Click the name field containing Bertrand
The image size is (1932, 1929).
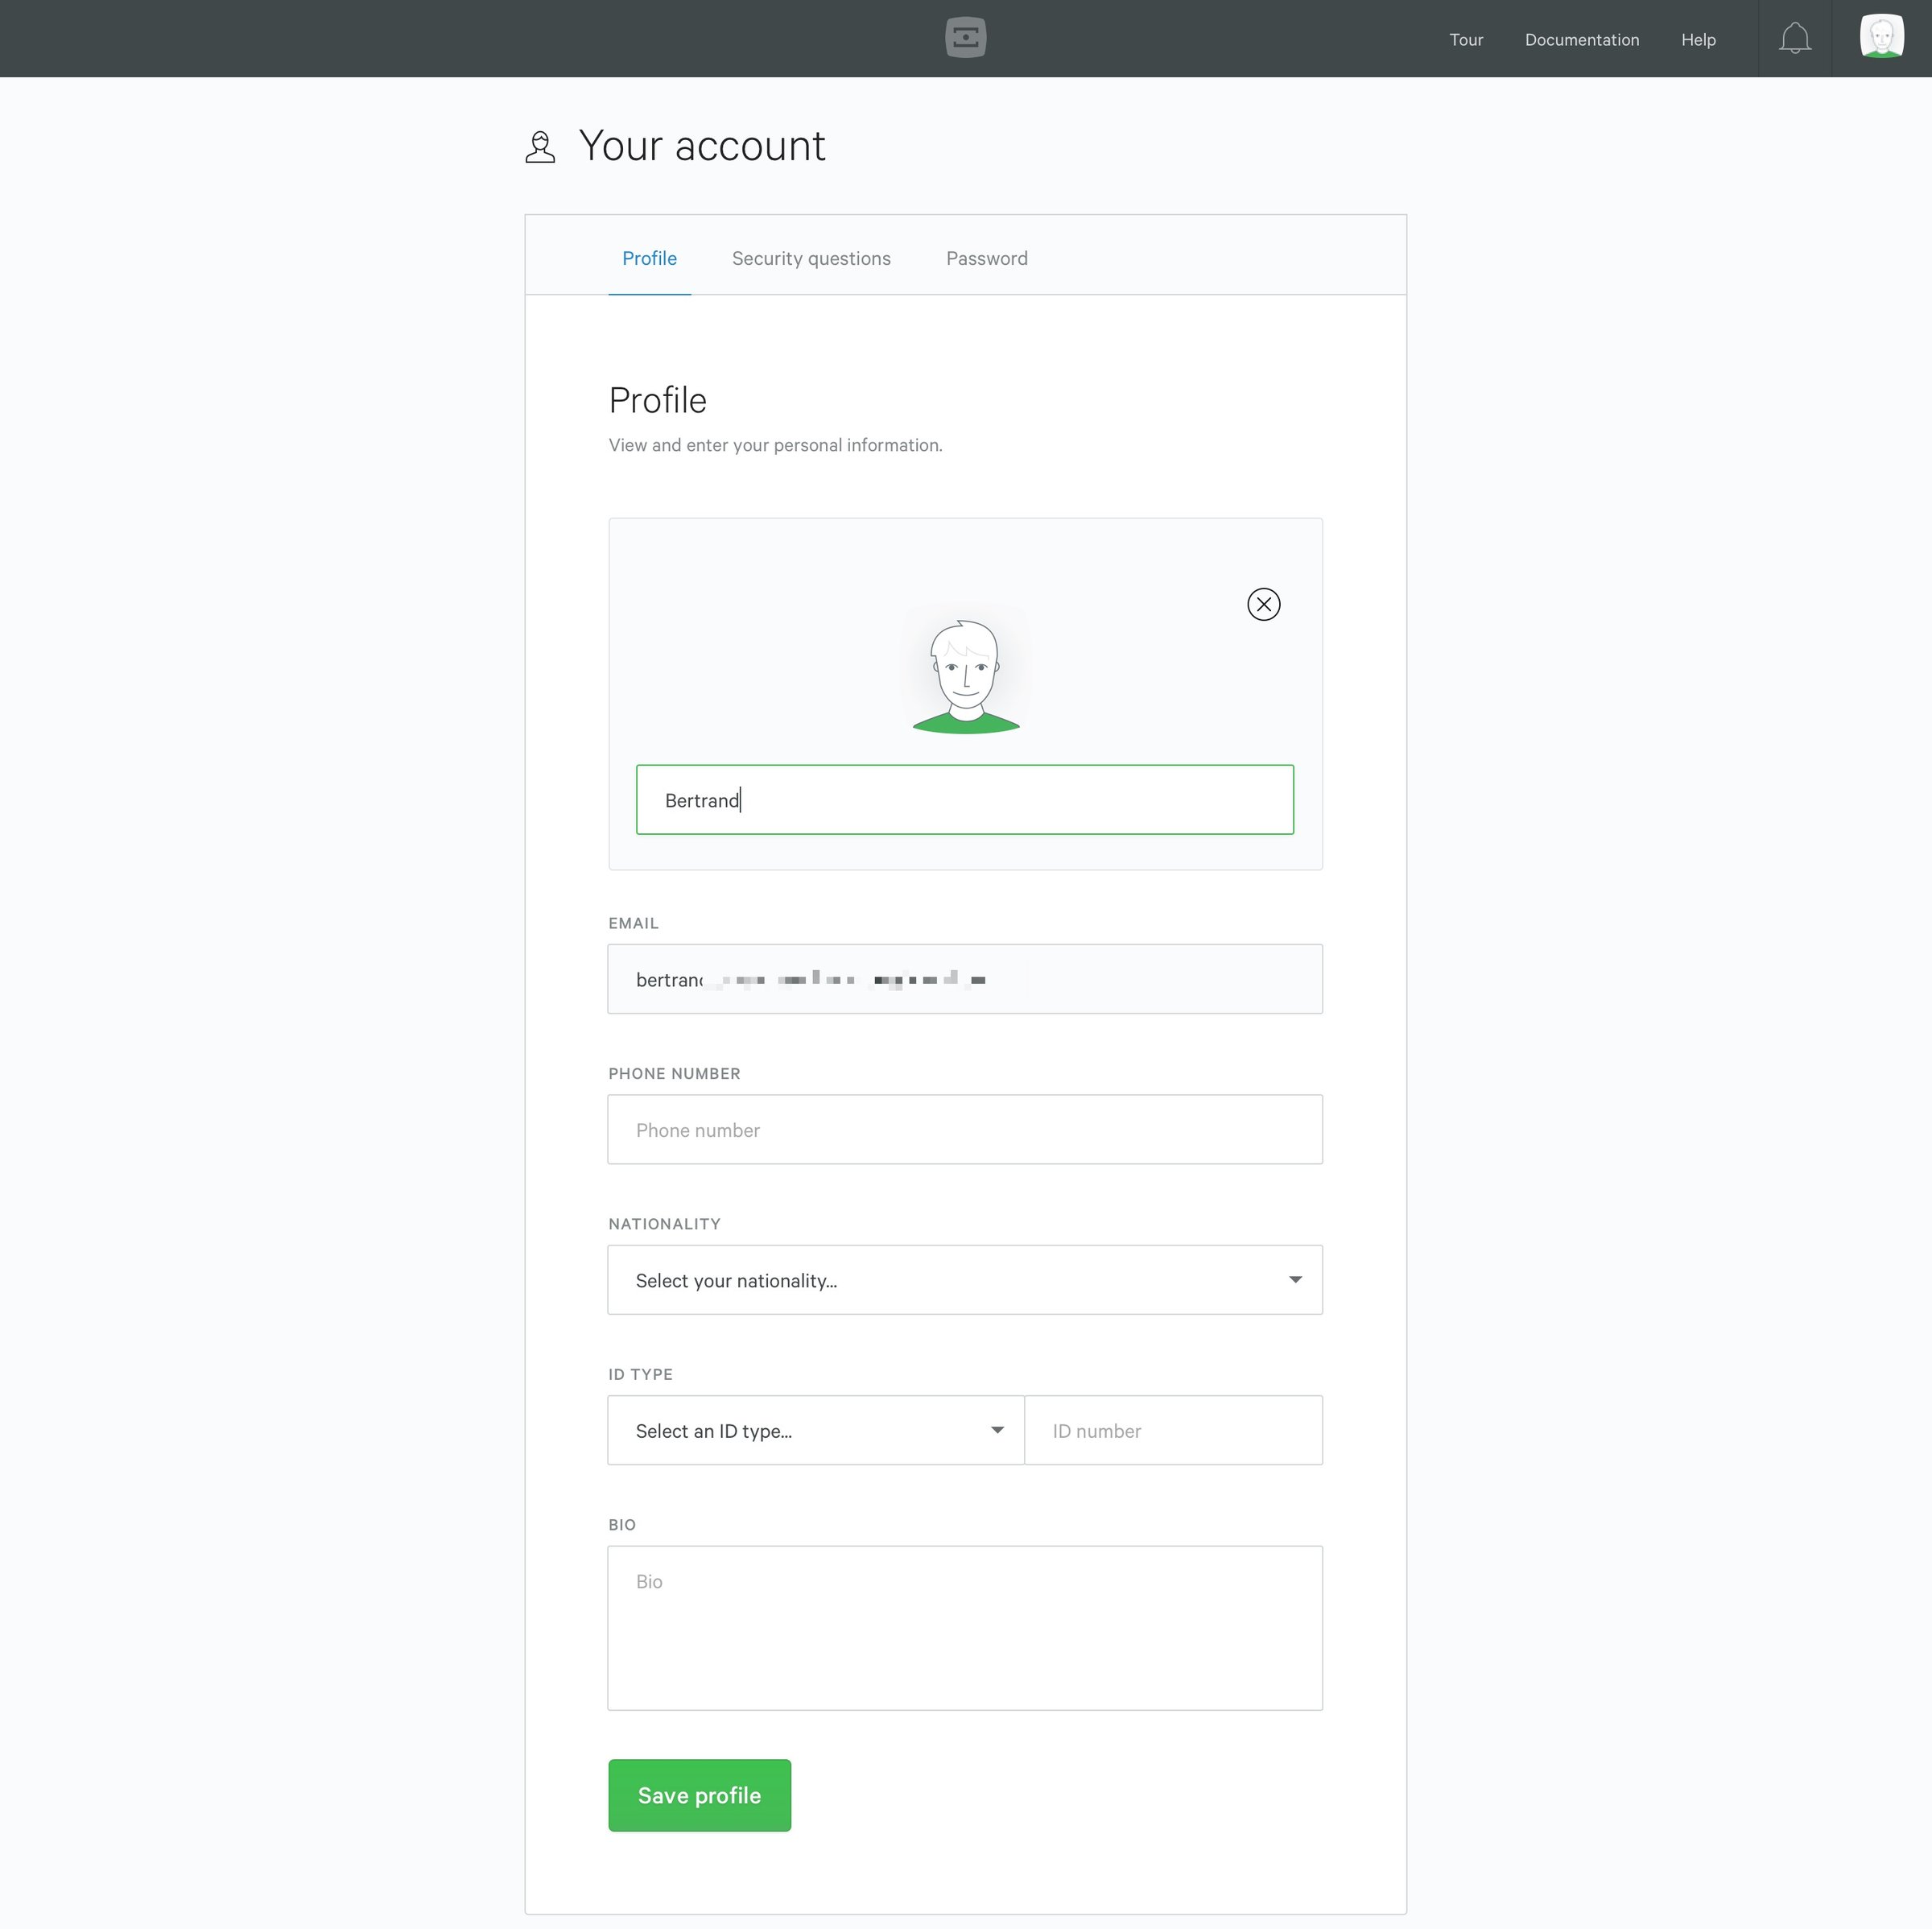[x=964, y=799]
